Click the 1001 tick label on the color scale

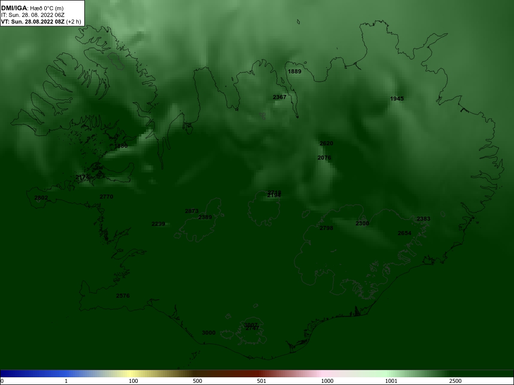coord(391,381)
